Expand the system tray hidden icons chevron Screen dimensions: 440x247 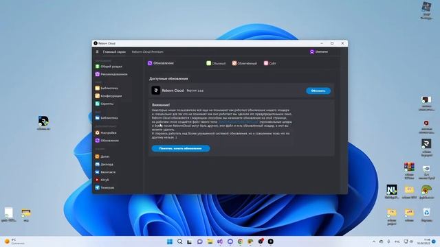[374, 242]
